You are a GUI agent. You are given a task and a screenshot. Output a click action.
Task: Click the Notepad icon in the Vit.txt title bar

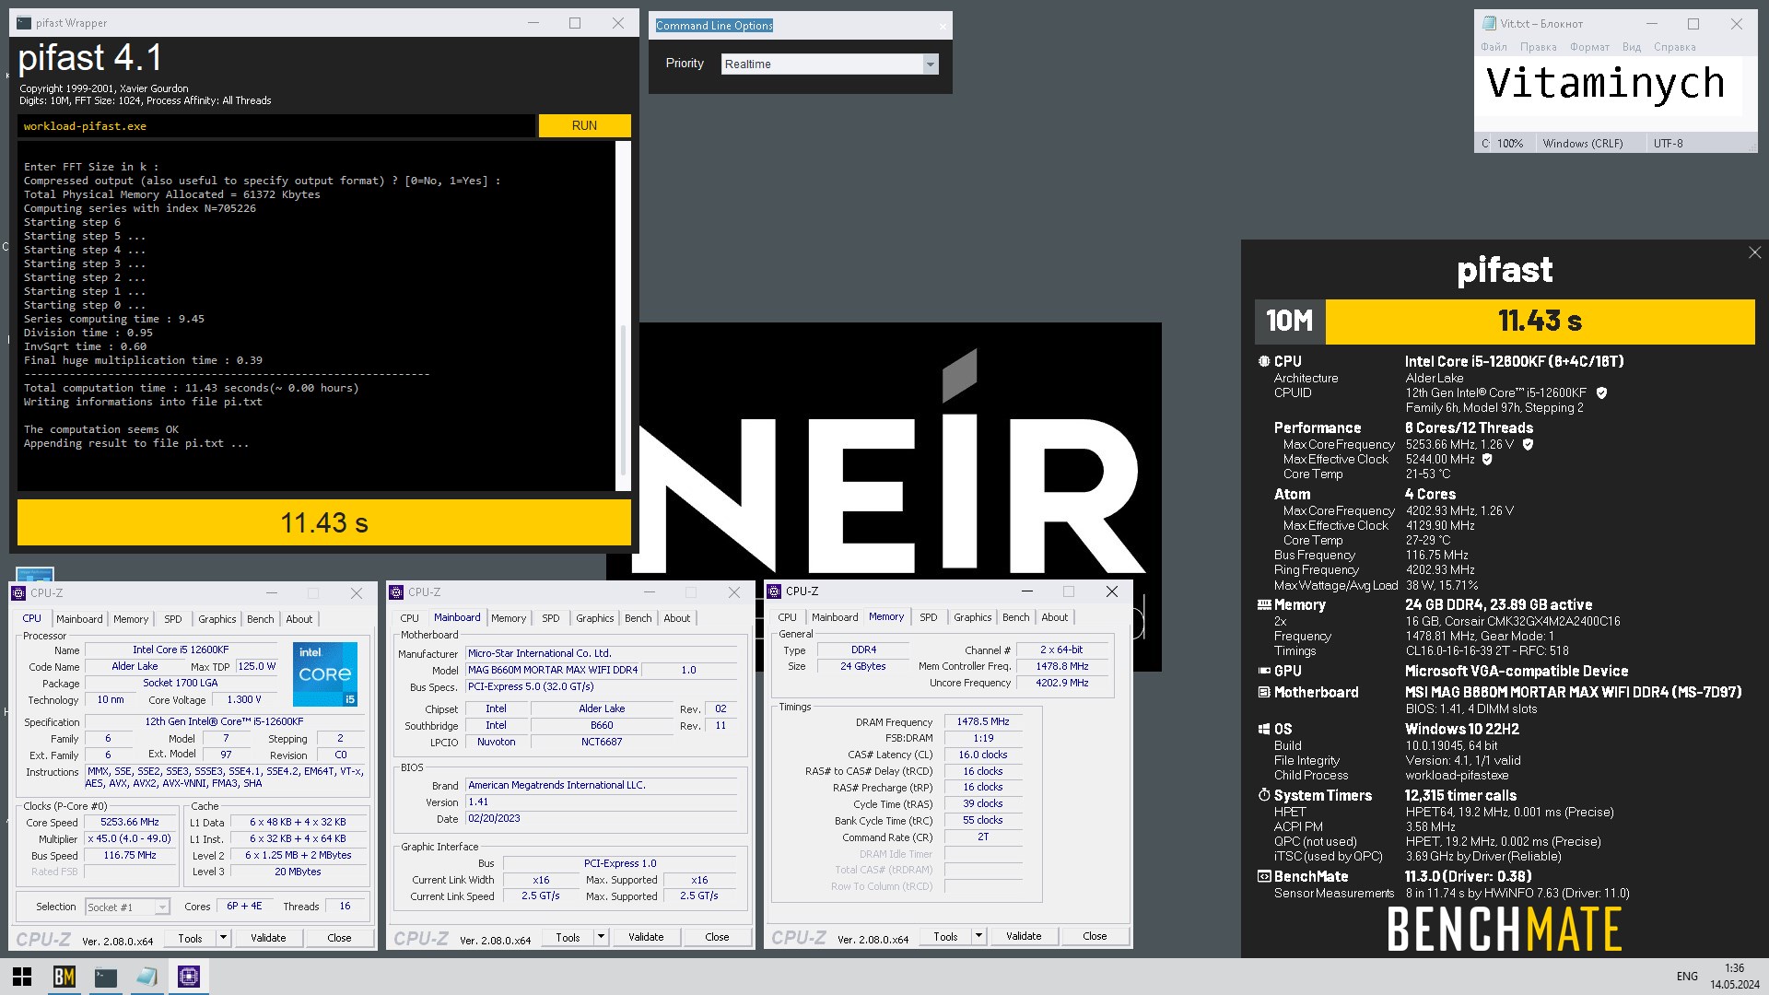click(x=1489, y=24)
